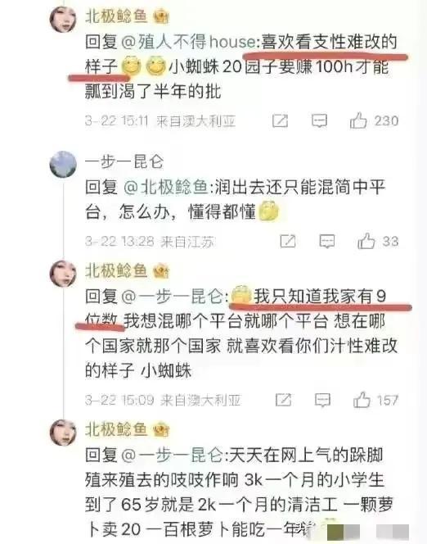Screen dimensions: 427x544
Task: Like the comment with 230 likes
Action: pyautogui.click(x=358, y=120)
